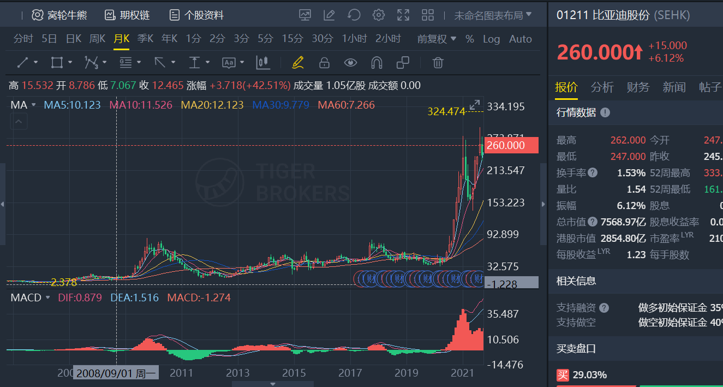Open the 帖子 posts tab
The height and width of the screenshot is (387, 723).
coord(710,87)
